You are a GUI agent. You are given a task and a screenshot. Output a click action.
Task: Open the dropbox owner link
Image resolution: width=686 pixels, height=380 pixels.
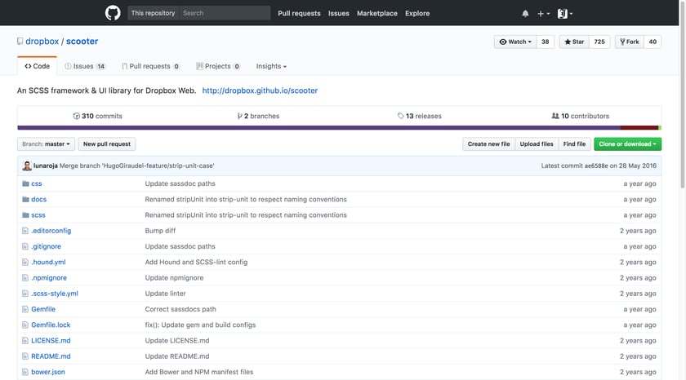42,41
